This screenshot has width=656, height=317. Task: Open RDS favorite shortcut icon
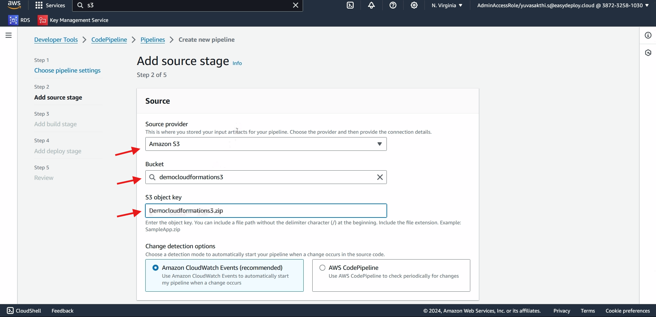13,20
